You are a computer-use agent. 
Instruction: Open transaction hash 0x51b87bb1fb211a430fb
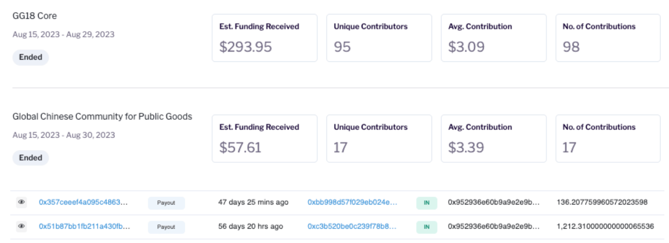tap(84, 226)
